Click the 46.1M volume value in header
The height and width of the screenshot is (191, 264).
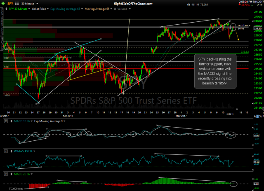[195, 5]
